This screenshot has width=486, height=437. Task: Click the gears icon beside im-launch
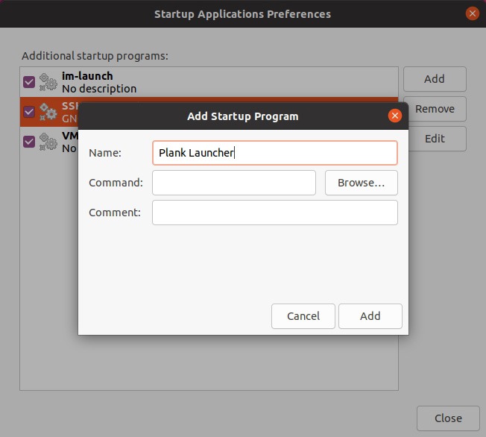(x=48, y=82)
